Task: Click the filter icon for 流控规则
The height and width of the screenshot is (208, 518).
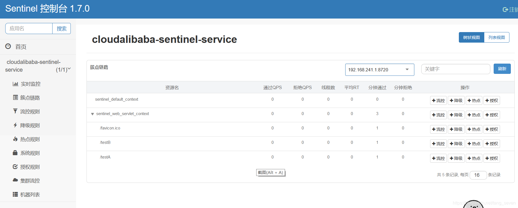Action: [x=15, y=111]
